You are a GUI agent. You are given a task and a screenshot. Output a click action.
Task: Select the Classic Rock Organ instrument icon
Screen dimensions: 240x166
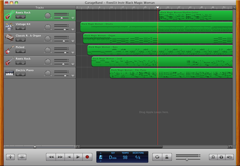[x=9, y=38]
